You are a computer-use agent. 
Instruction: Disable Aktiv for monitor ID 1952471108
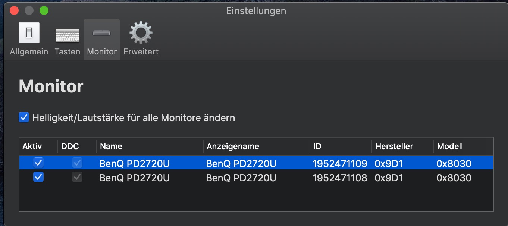tap(38, 177)
